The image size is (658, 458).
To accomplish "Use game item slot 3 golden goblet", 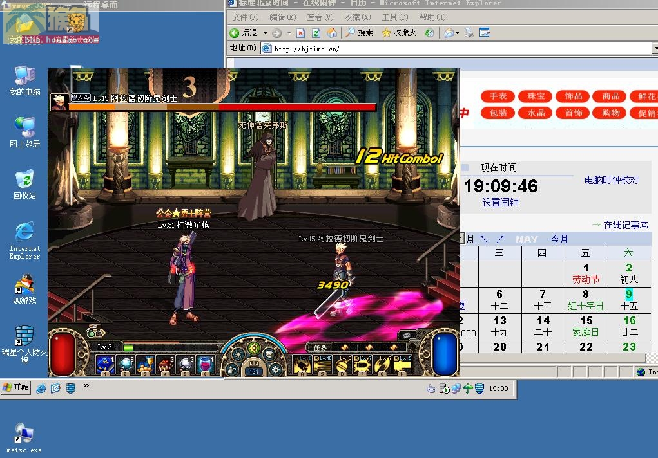I will 146,365.
